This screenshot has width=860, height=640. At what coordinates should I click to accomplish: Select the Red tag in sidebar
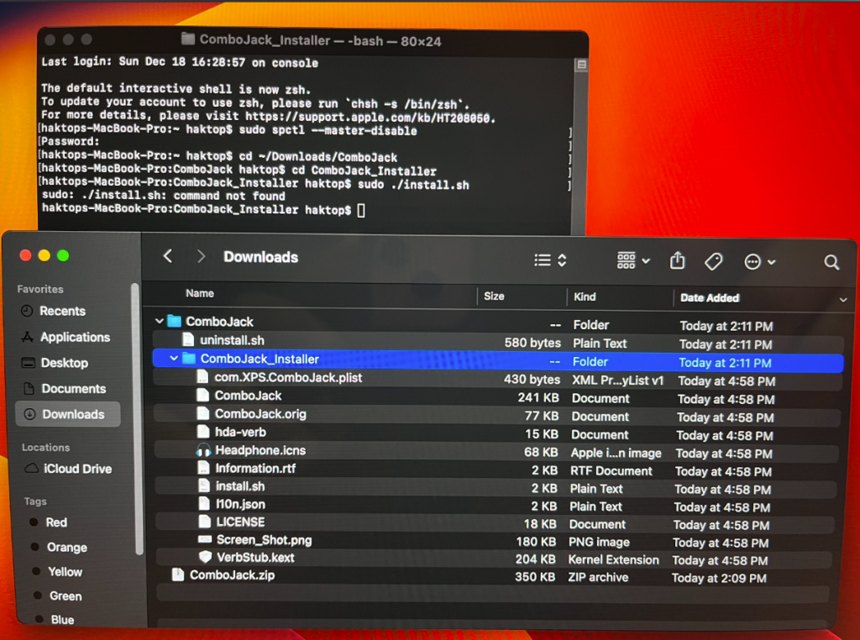[56, 522]
